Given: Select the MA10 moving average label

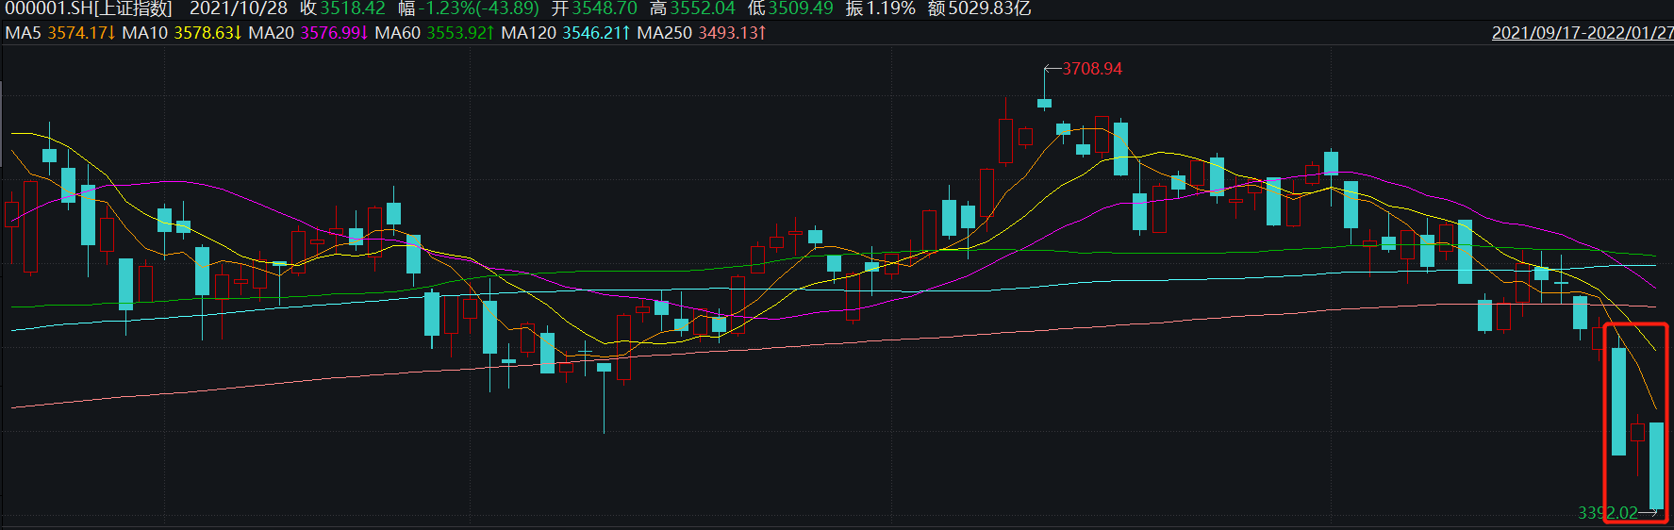Looking at the screenshot, I should (x=144, y=33).
